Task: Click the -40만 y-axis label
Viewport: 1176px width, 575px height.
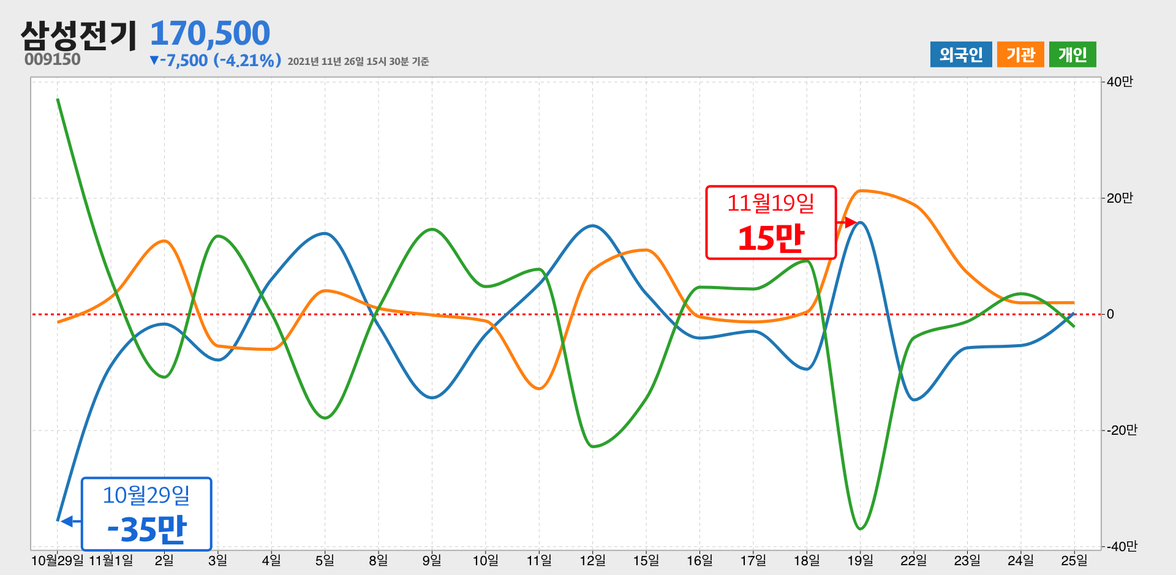Action: [1121, 546]
